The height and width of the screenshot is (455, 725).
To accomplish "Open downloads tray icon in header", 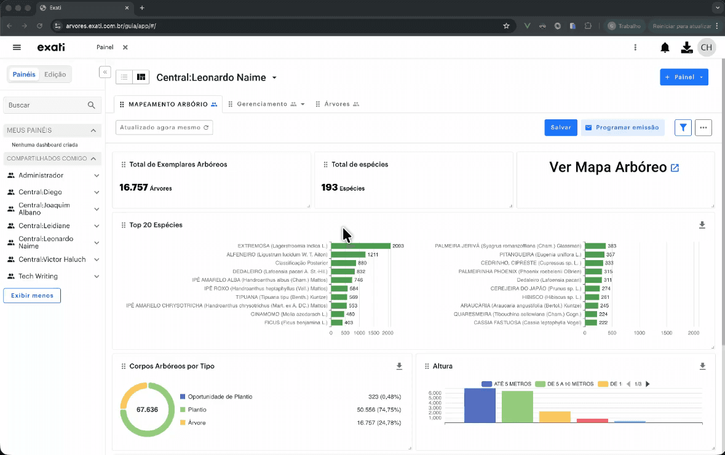I will pyautogui.click(x=687, y=47).
